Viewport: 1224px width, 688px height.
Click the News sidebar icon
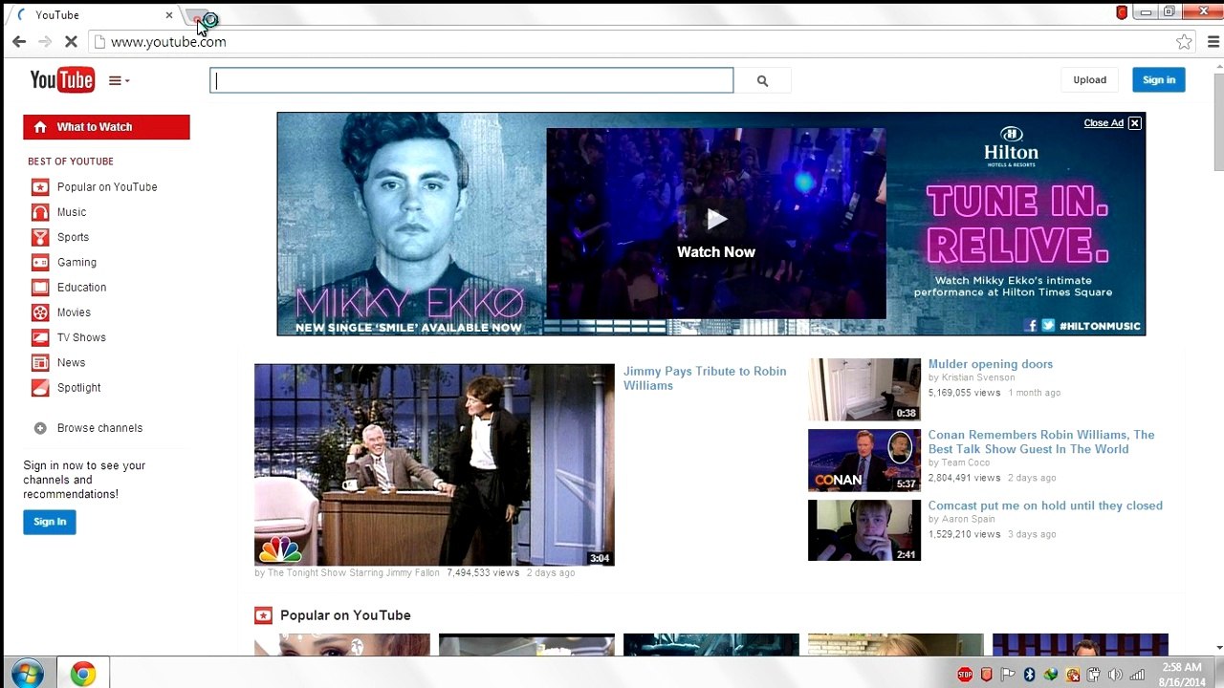click(x=40, y=362)
